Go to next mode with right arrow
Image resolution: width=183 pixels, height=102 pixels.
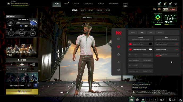pyautogui.click(x=36, y=69)
